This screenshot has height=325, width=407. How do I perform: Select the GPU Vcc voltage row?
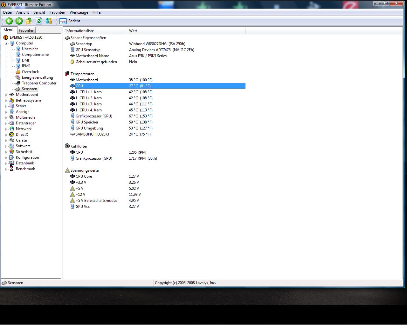click(157, 207)
